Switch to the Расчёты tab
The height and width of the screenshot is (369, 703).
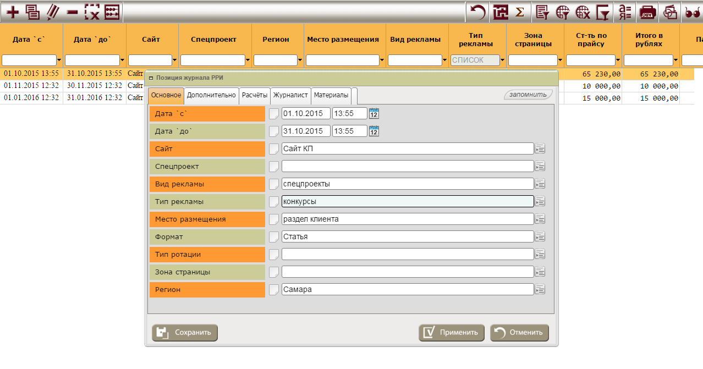pyautogui.click(x=255, y=95)
